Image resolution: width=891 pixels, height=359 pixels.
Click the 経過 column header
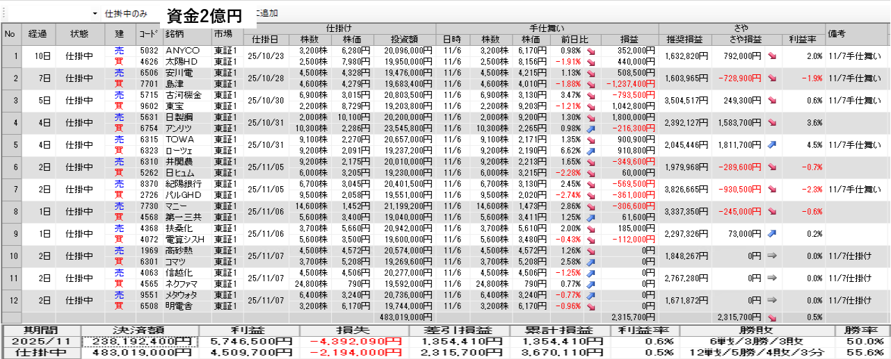38,33
